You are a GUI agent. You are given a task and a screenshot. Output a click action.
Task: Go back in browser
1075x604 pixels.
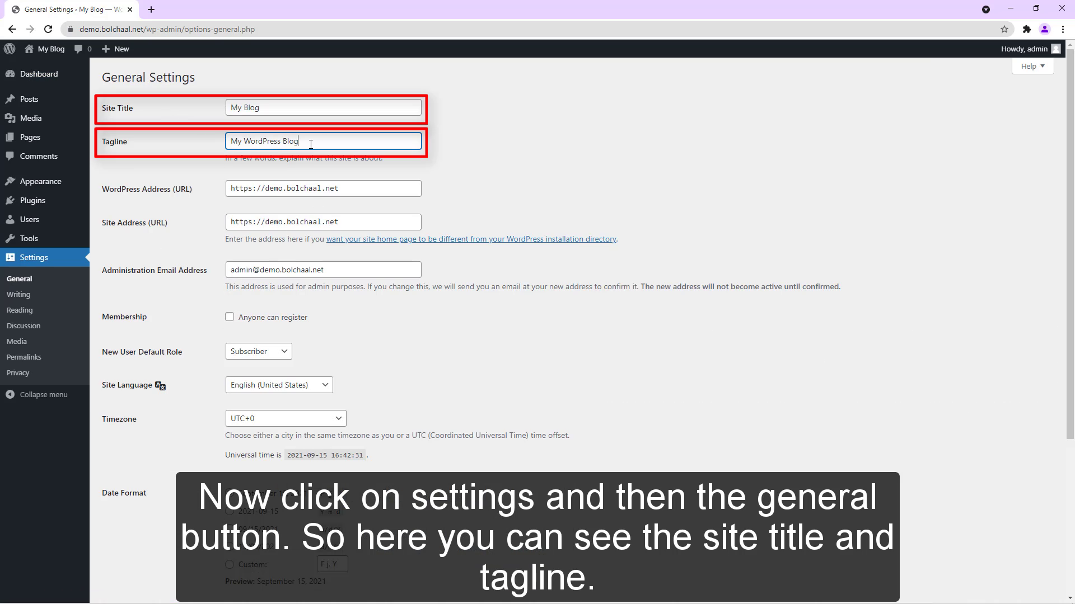(x=12, y=29)
